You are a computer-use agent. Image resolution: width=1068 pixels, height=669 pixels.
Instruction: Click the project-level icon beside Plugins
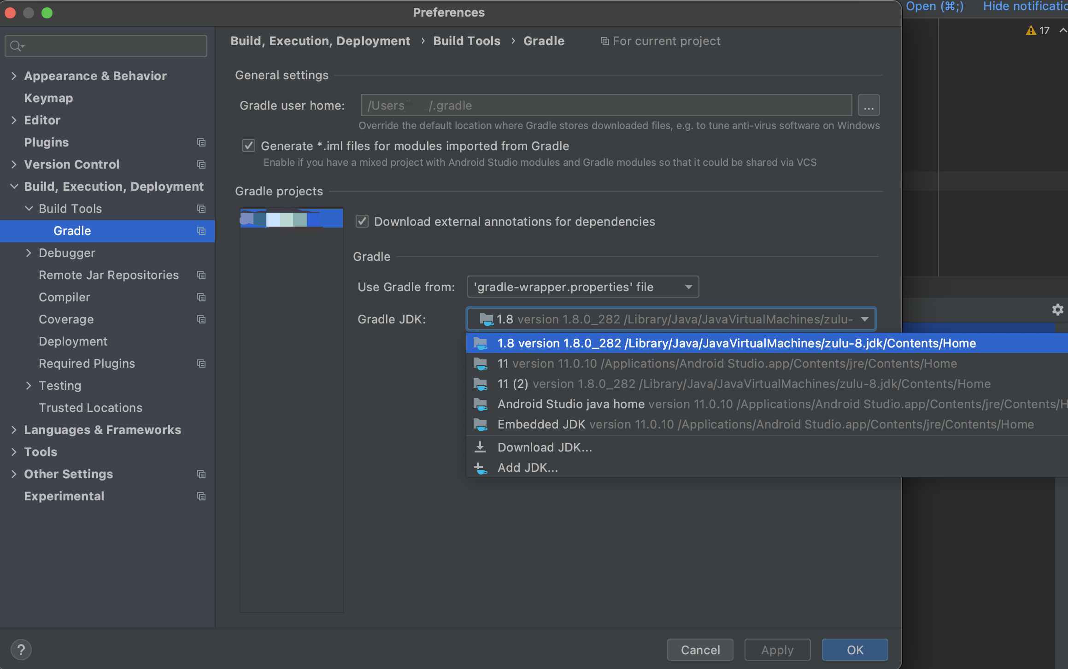point(201,142)
